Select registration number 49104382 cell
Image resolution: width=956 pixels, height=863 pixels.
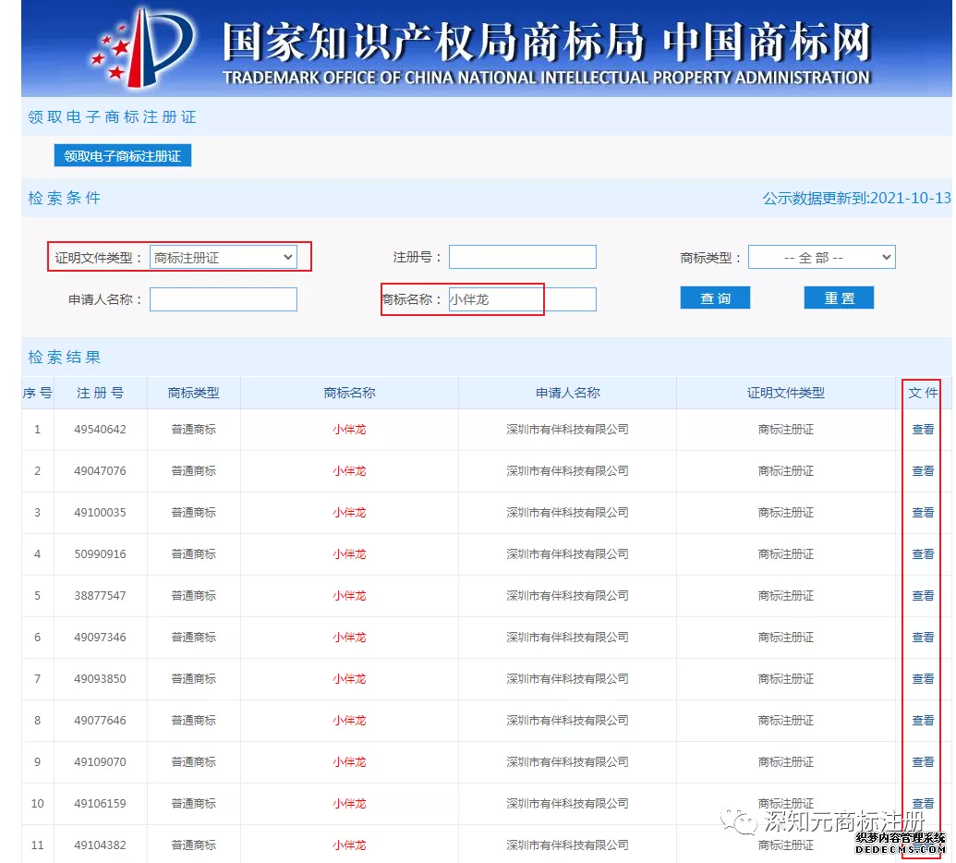pyautogui.click(x=100, y=845)
